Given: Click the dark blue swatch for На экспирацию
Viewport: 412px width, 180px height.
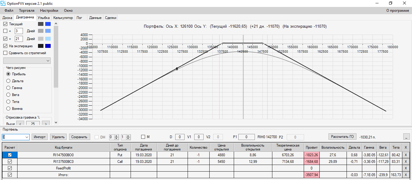Looking at the screenshot, I should coord(48,46).
